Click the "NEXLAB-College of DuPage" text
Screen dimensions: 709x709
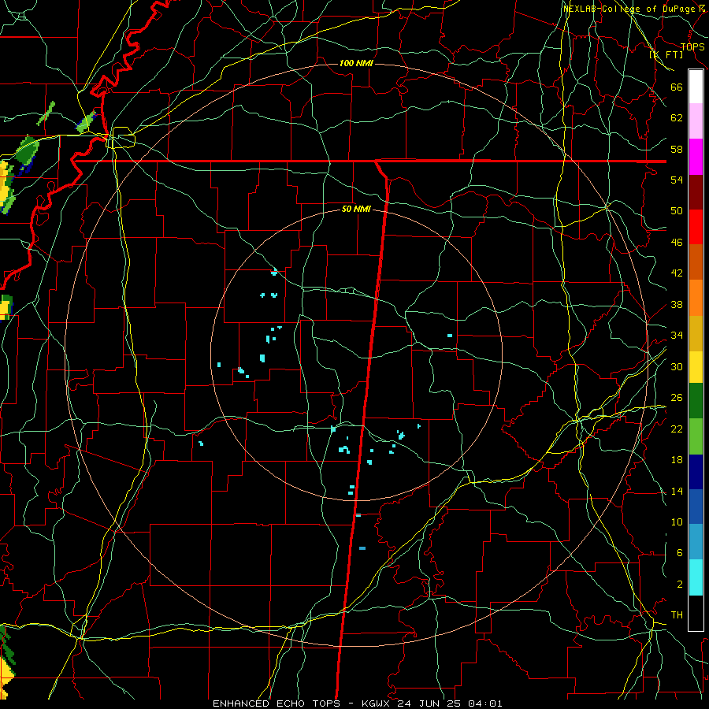(x=629, y=9)
